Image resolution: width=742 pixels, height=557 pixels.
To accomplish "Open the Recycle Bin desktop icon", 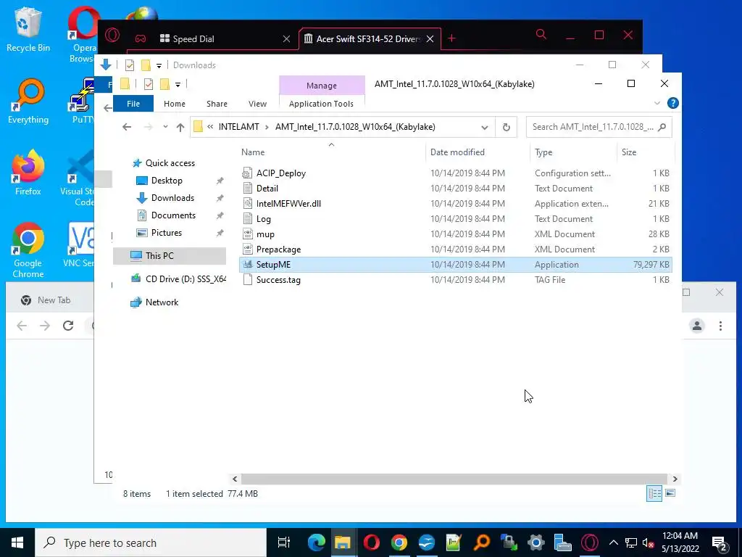I will pos(28,29).
